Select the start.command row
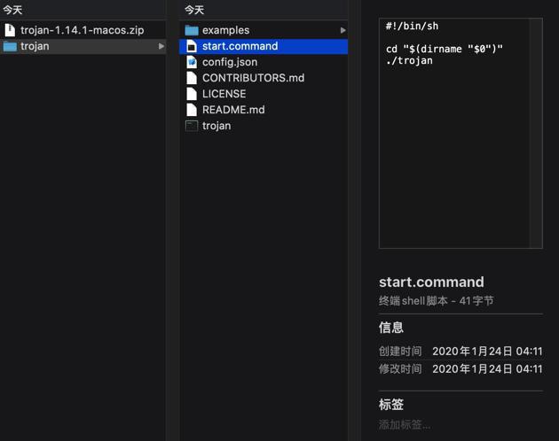 (264, 46)
